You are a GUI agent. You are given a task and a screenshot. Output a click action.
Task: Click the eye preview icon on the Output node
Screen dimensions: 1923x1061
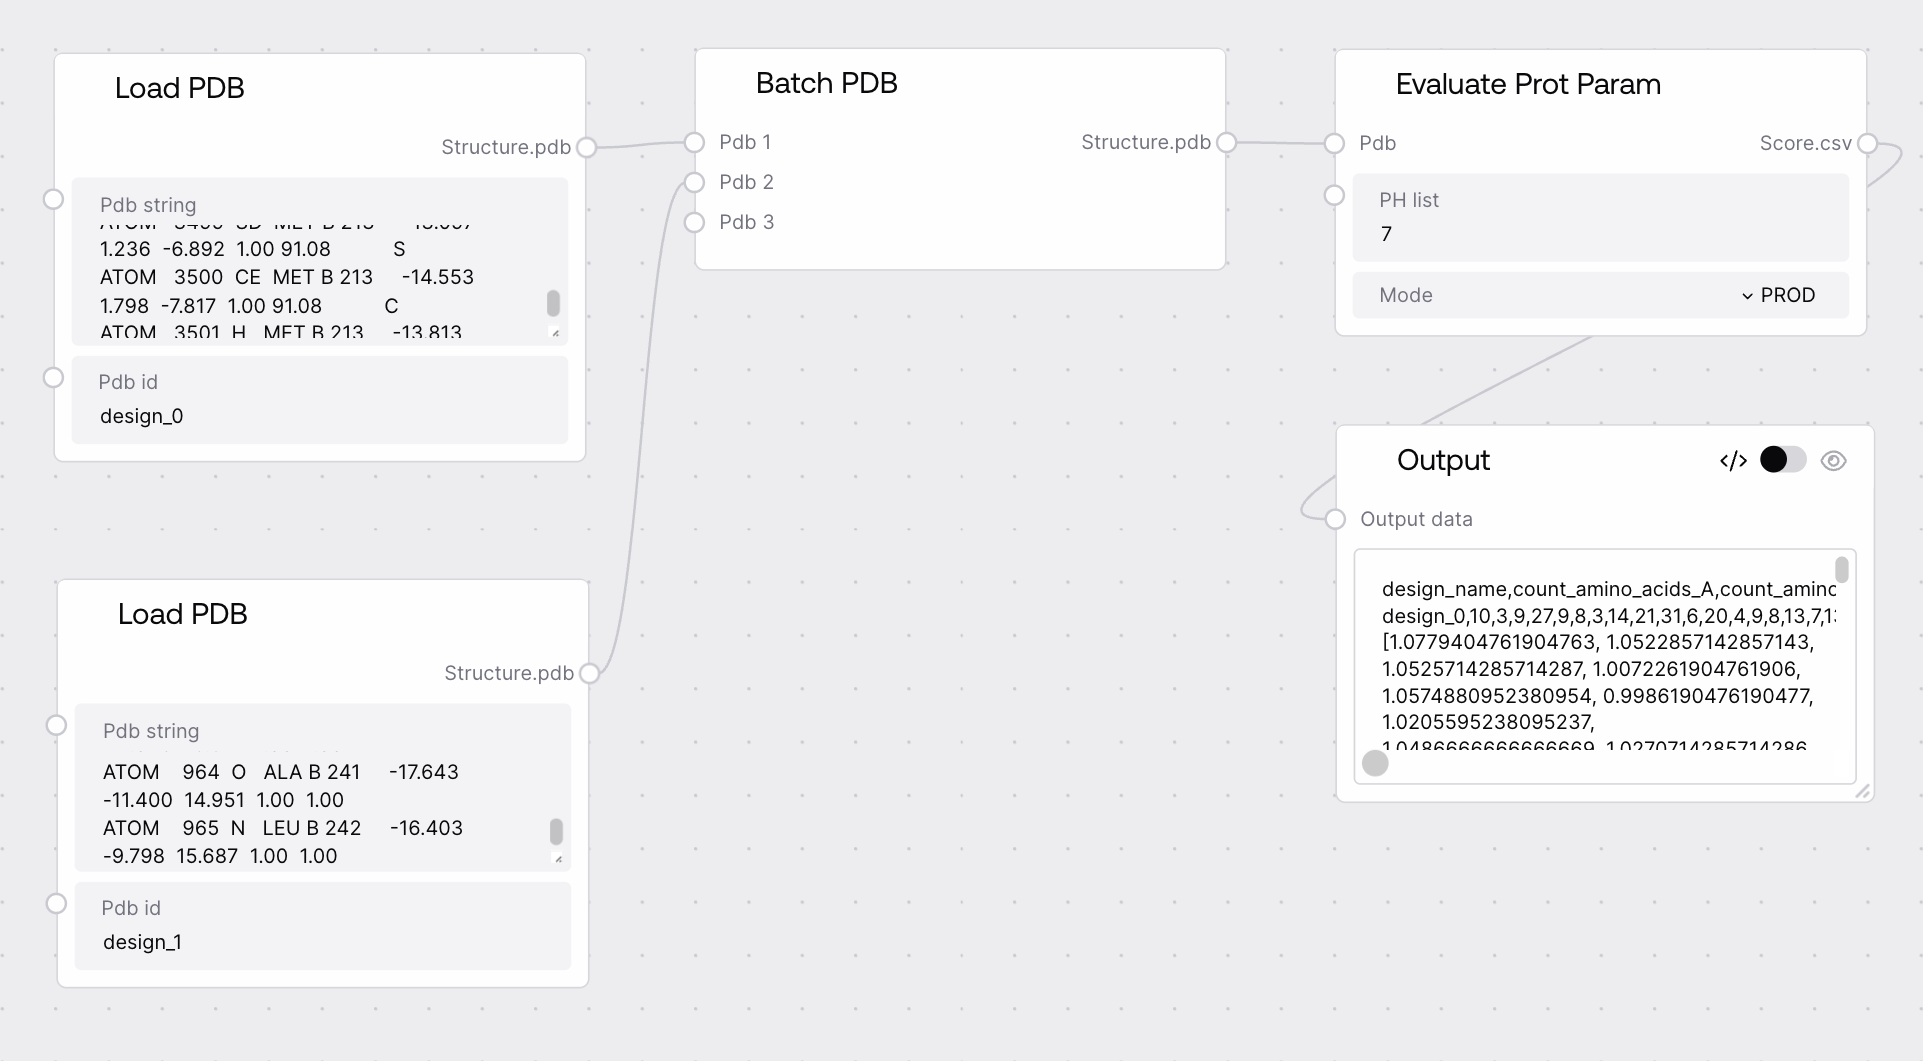1835,460
